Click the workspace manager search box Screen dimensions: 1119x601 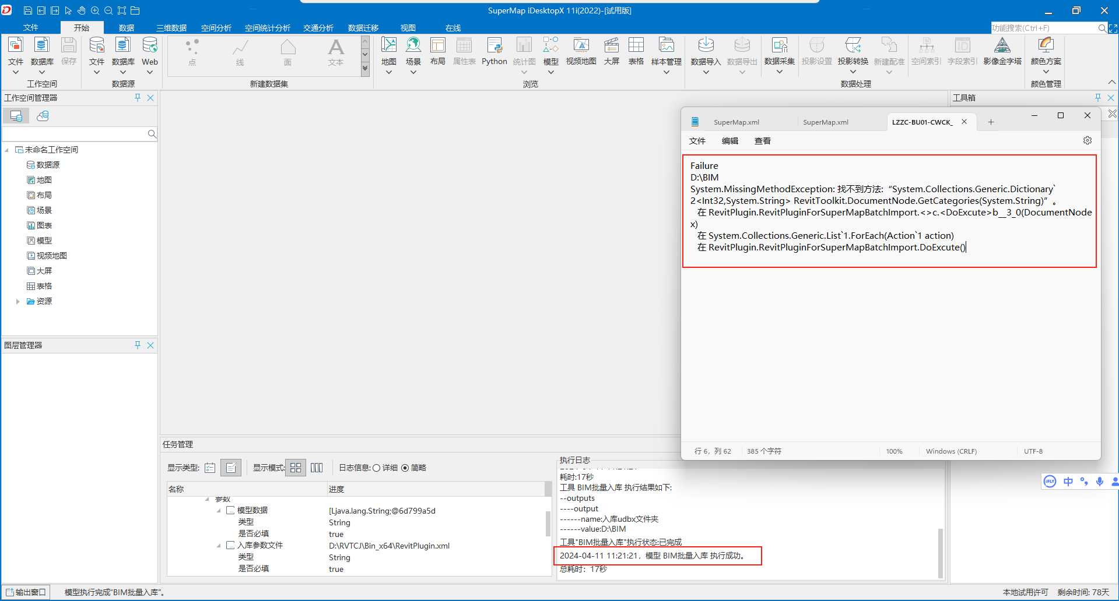(75, 134)
